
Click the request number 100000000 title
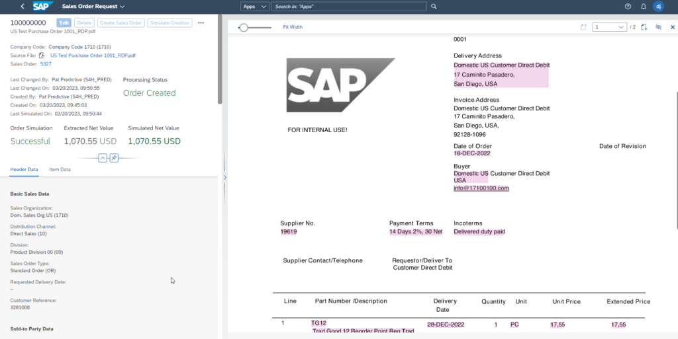point(28,23)
